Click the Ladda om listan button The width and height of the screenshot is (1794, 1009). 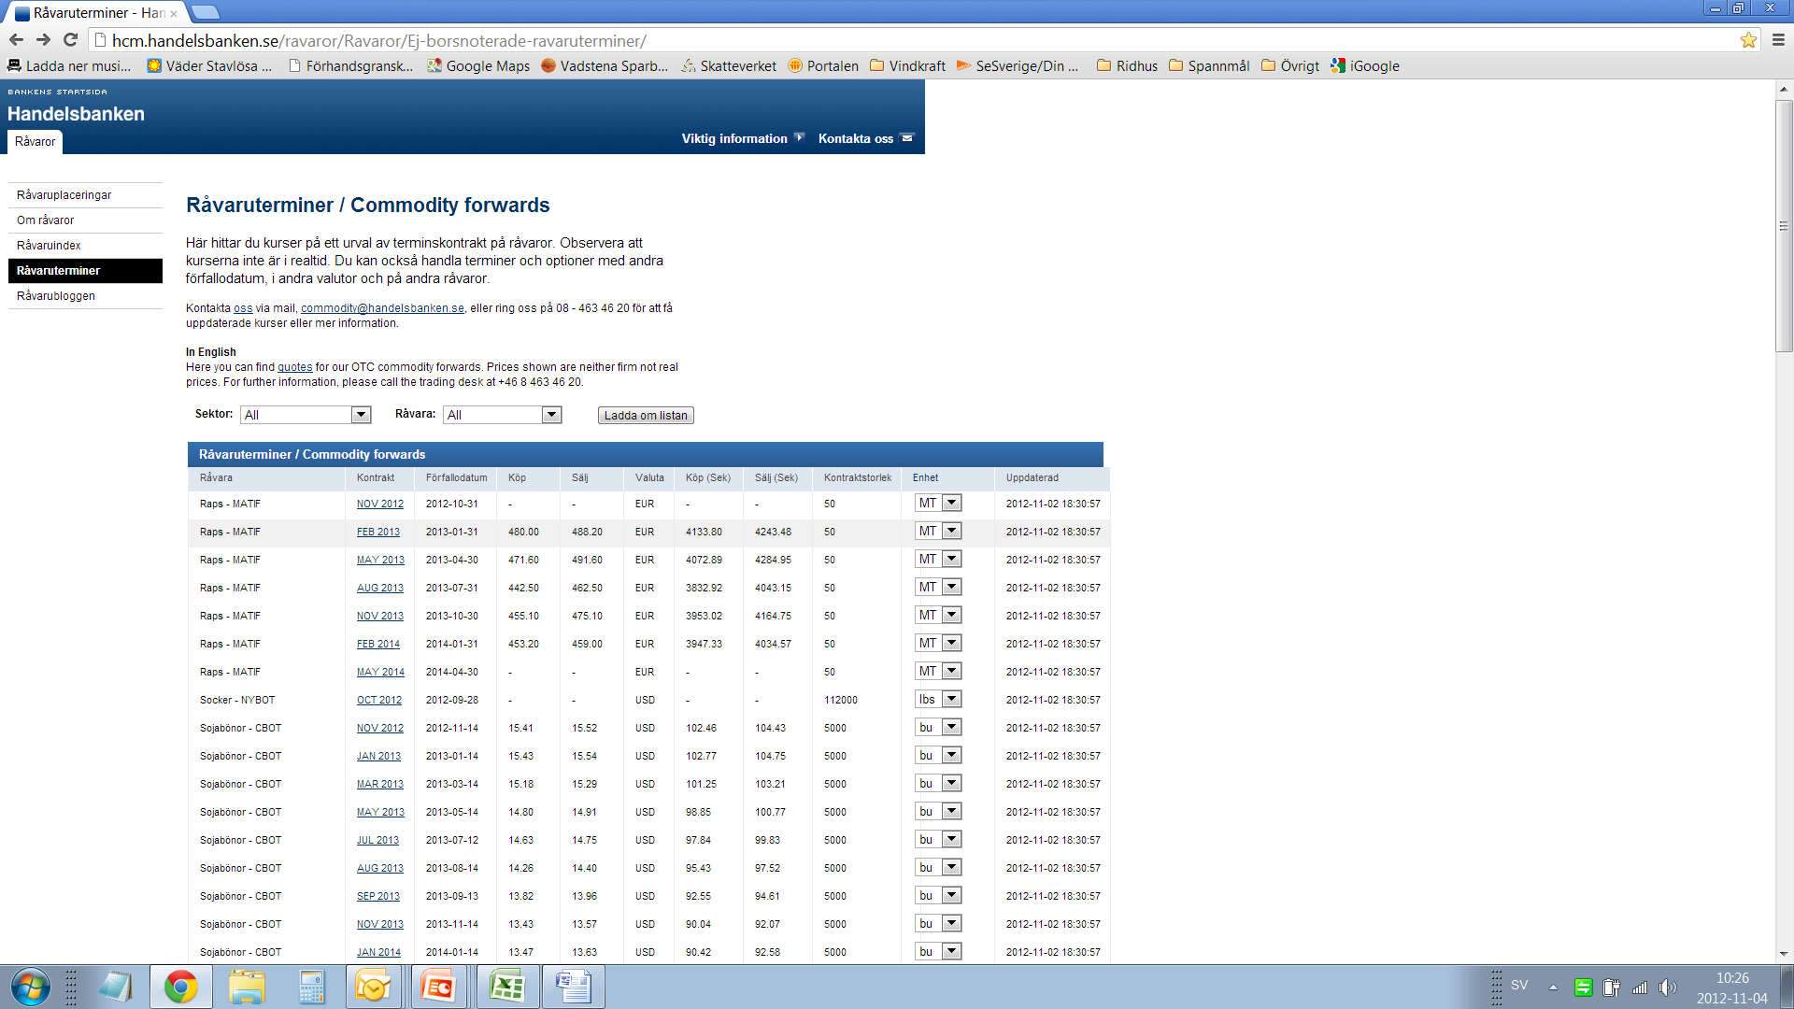coord(646,416)
